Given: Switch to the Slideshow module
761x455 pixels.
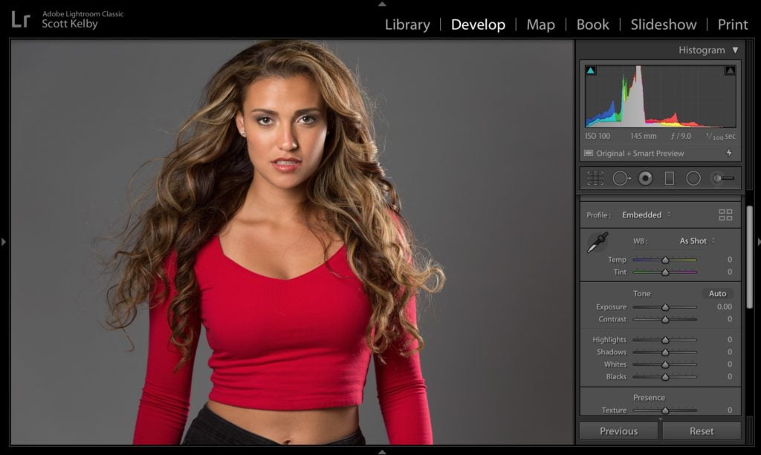Looking at the screenshot, I should (663, 24).
